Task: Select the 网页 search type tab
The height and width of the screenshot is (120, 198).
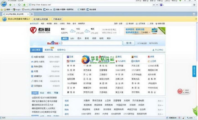Action: point(65,38)
